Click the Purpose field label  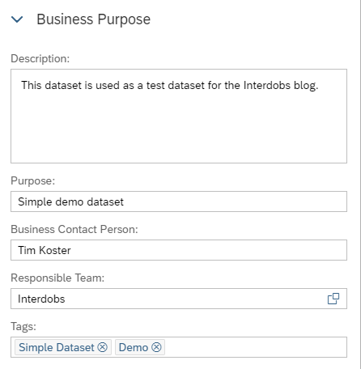click(33, 181)
